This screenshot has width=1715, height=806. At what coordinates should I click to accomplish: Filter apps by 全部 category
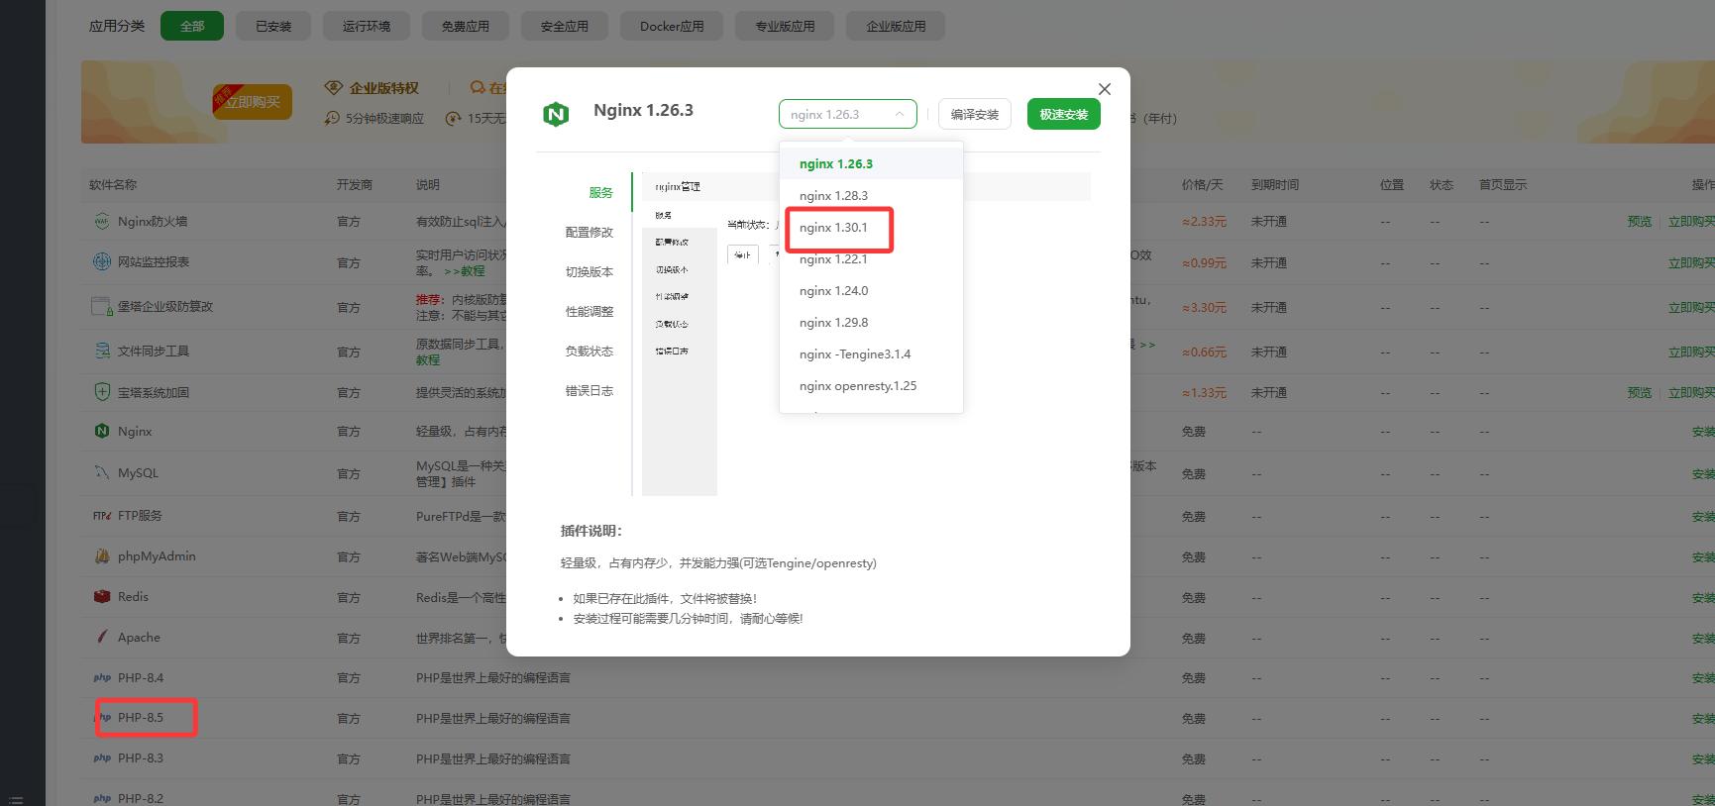click(192, 26)
